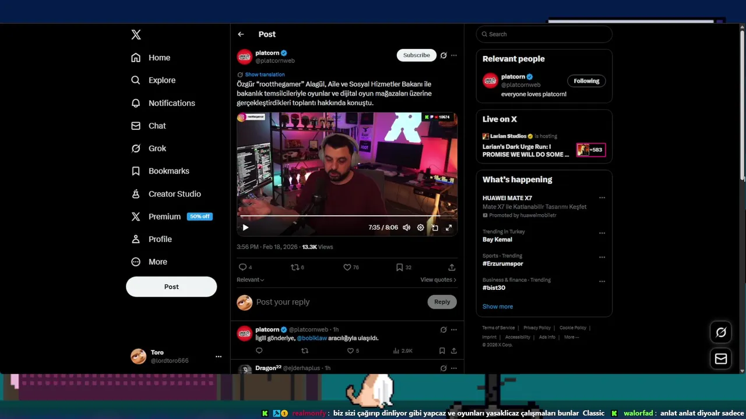Click Following button for platcorn
Viewport: 746px width, 419px height.
(586, 81)
